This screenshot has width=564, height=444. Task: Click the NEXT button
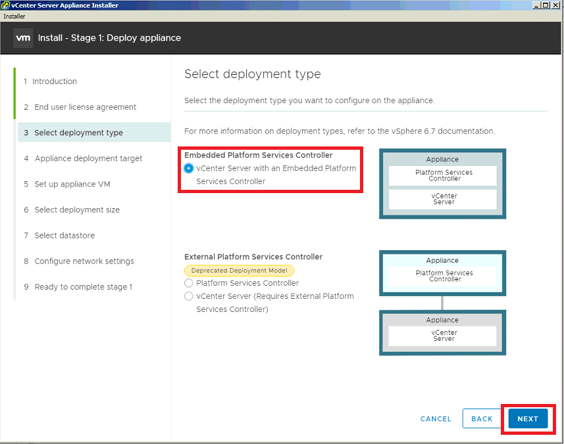[x=528, y=418]
